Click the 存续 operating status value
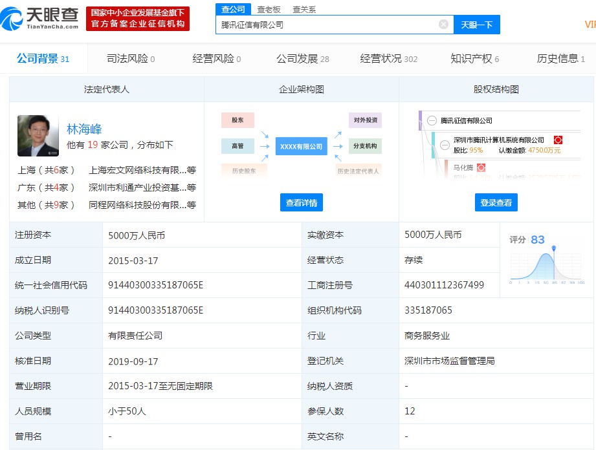Viewport: 596px width, 450px height. 414,260
